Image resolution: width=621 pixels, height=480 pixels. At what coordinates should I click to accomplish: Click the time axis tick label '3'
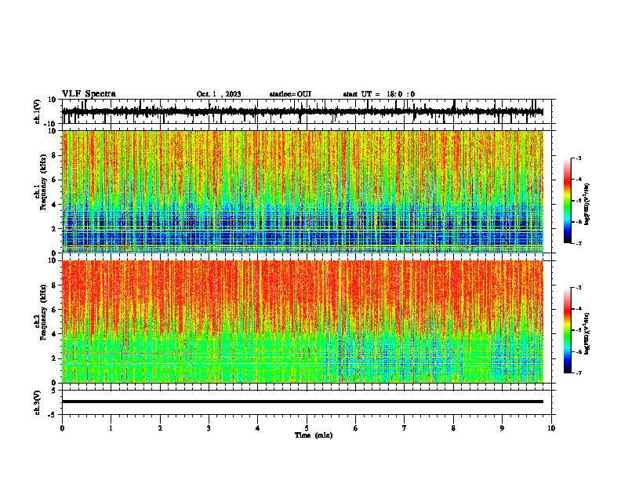(209, 428)
